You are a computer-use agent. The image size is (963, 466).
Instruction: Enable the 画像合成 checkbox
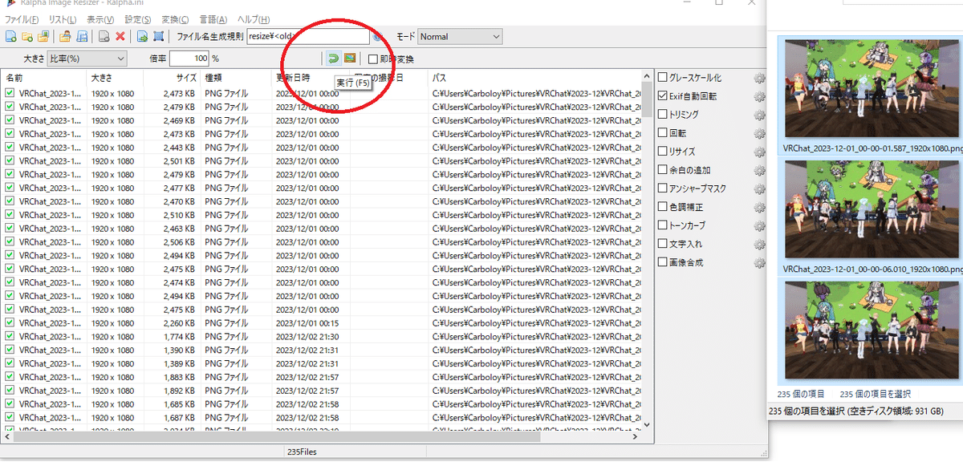663,262
